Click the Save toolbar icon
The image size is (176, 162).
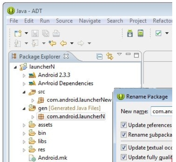[35, 33]
